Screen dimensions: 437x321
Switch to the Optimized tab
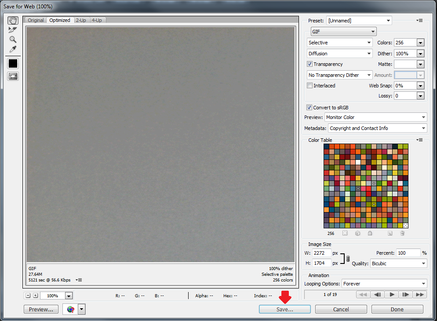tap(60, 20)
